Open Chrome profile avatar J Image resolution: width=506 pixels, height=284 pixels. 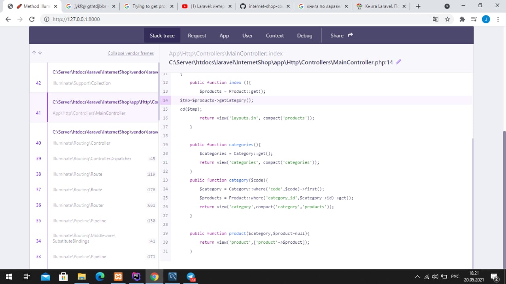[x=486, y=19]
